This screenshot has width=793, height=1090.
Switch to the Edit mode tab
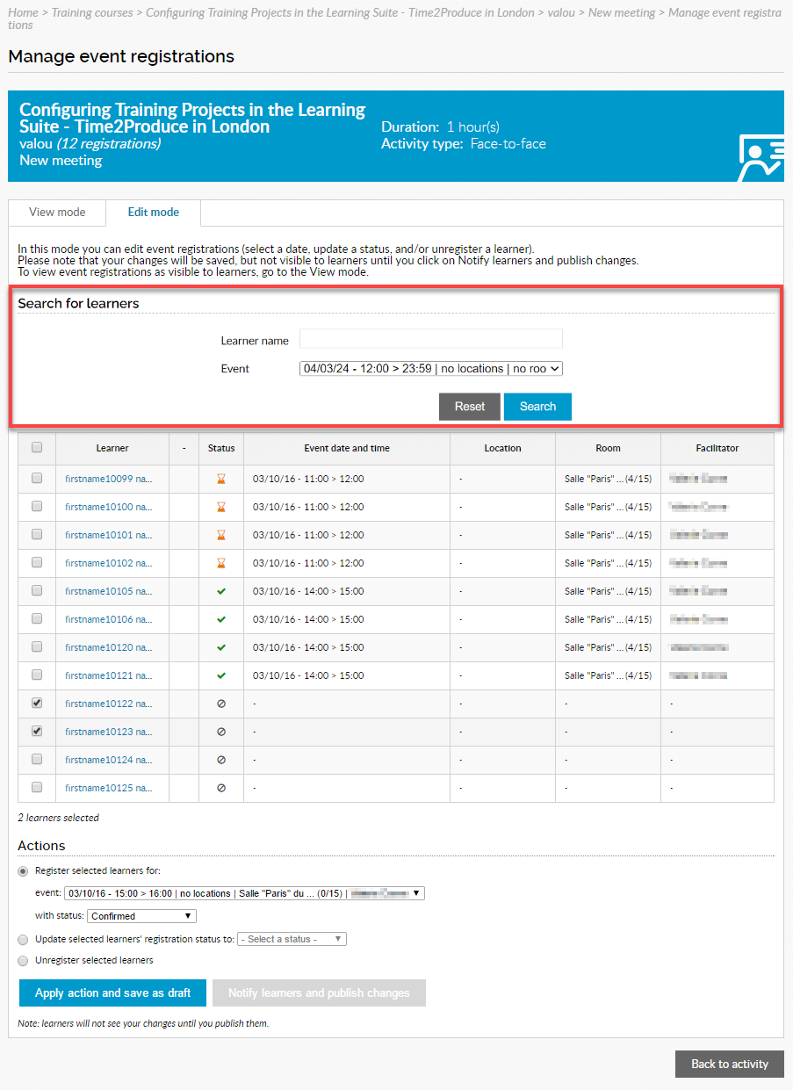click(x=154, y=213)
